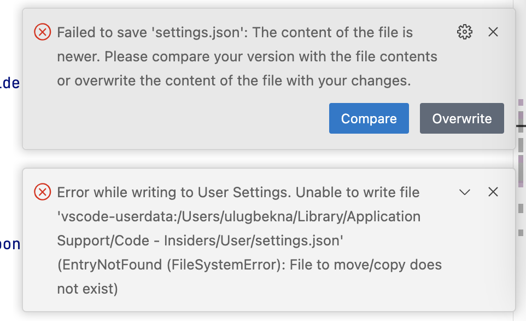Click the body of the Failed to save notification

tap(241, 57)
